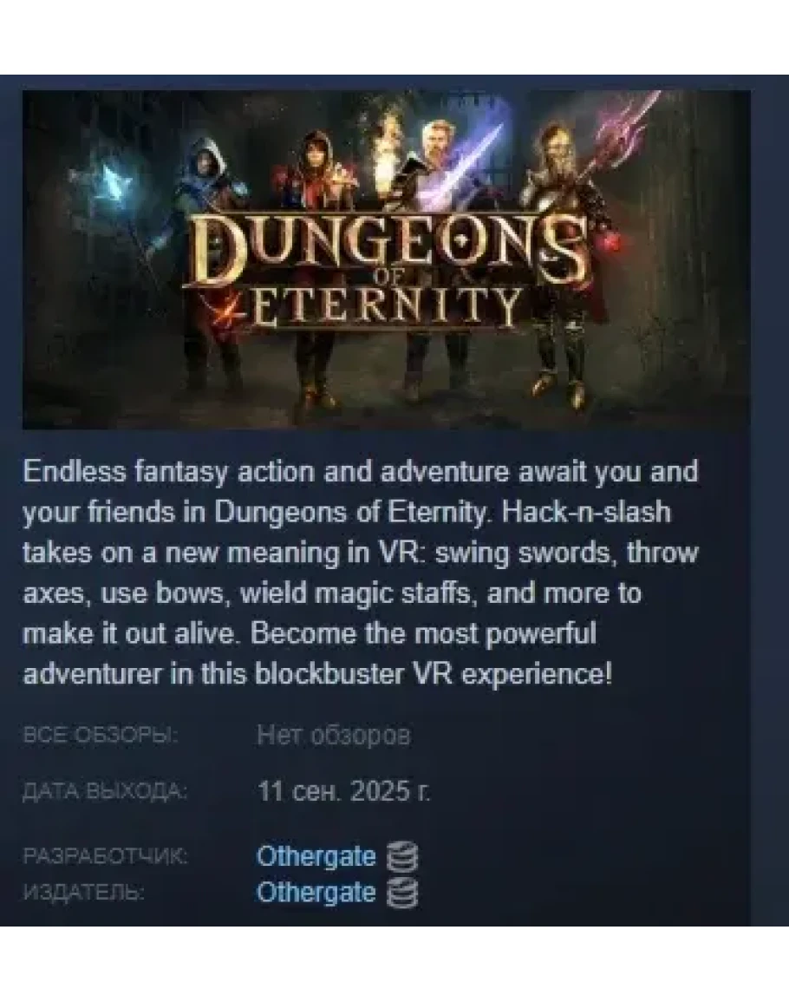Image resolution: width=789 pixels, height=1002 pixels.
Task: Click the 'ИЗДАТЕЛЬ:' label
Action: coord(83,893)
